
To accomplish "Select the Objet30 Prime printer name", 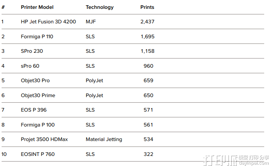I will [38, 95].
